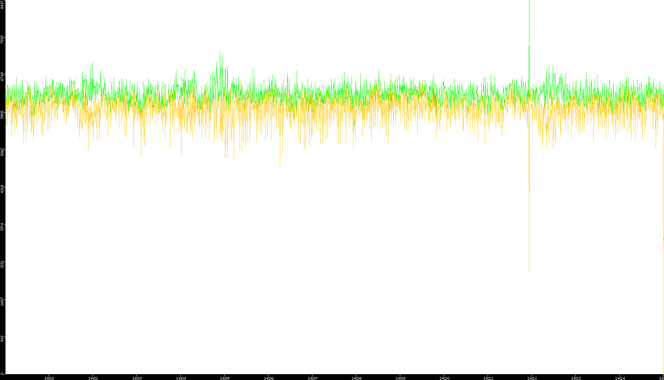Viewport: 664px width, 380px height.
Task: Click the 7593 value axis label
Action: [x=2, y=39]
